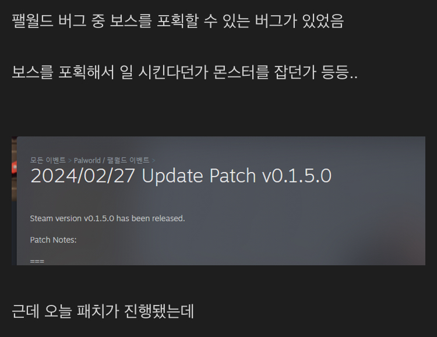The width and height of the screenshot is (437, 337).
Task: Click the words Update Patch in the heading
Action: point(199,176)
